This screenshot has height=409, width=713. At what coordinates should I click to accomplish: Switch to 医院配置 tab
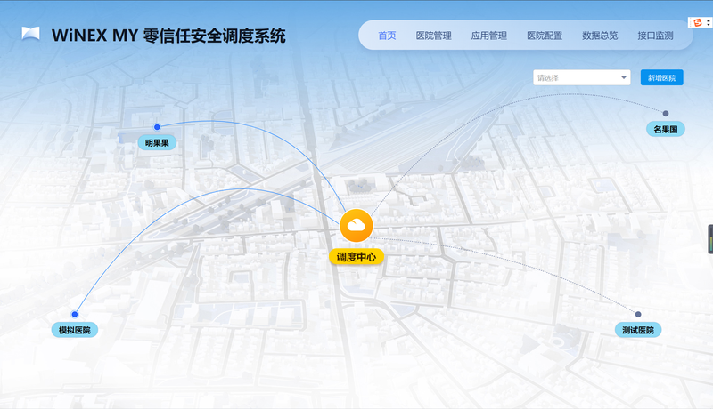click(545, 36)
